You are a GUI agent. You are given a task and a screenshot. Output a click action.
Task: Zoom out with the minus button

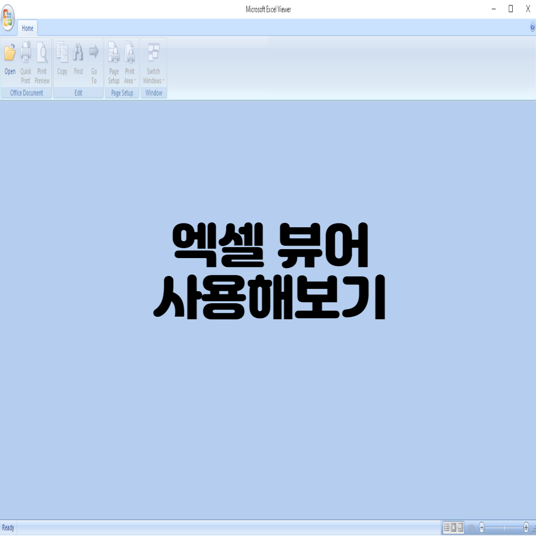coord(481,528)
